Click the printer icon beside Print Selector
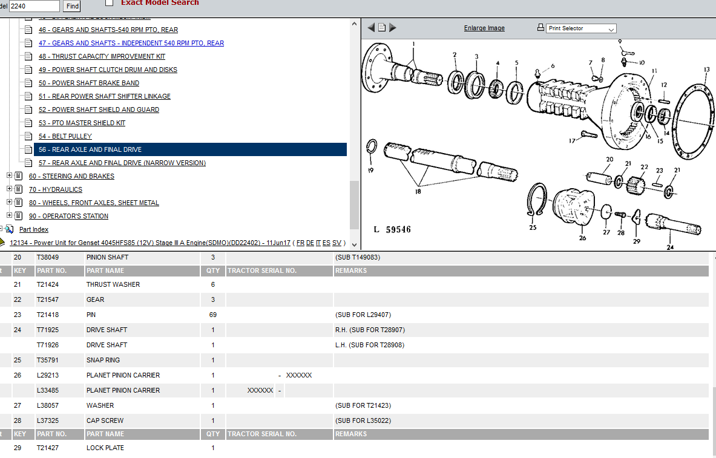Viewport: 716px width, 458px height. 540,28
